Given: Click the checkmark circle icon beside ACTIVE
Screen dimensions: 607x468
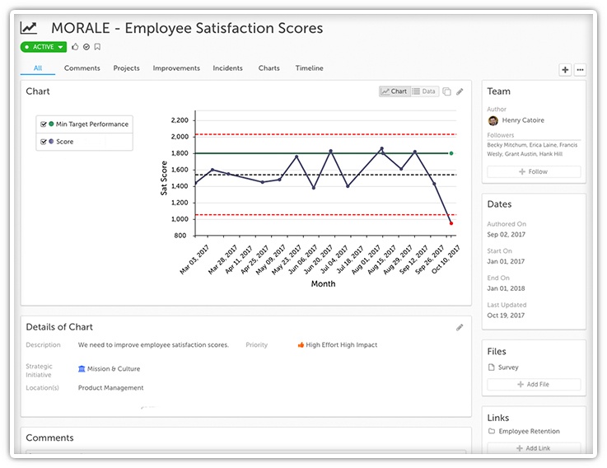Looking at the screenshot, I should (x=86, y=47).
